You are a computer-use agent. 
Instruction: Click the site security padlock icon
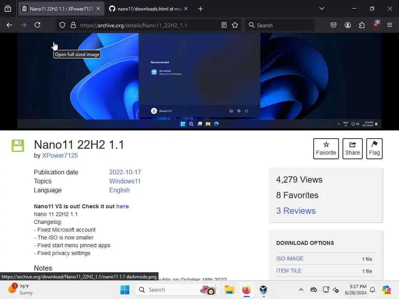73,25
